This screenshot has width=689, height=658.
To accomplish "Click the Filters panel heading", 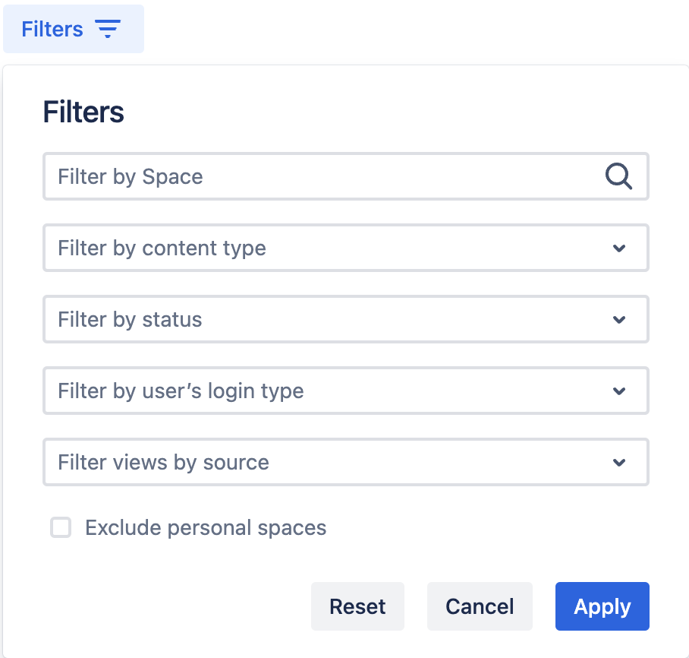I will (83, 112).
